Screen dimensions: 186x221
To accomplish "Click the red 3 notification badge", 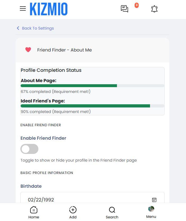I will tap(137, 5).
